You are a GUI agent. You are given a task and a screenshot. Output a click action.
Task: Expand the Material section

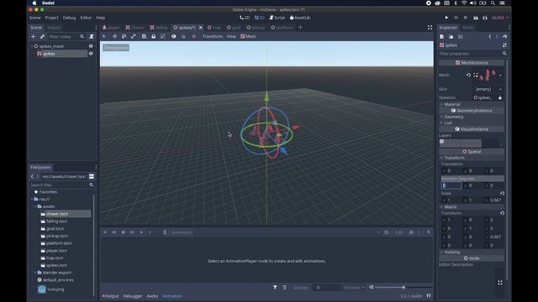[452, 104]
